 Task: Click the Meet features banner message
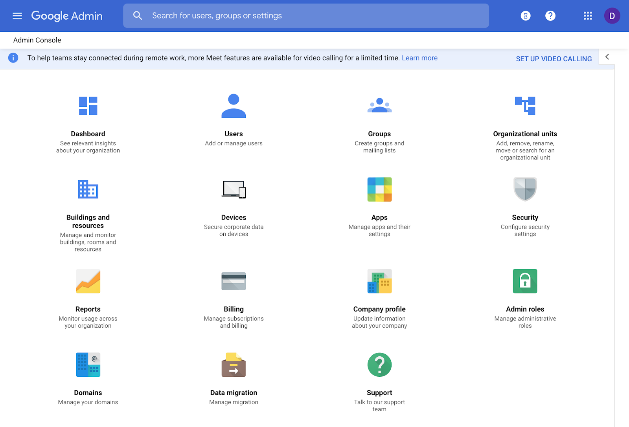pyautogui.click(x=213, y=58)
